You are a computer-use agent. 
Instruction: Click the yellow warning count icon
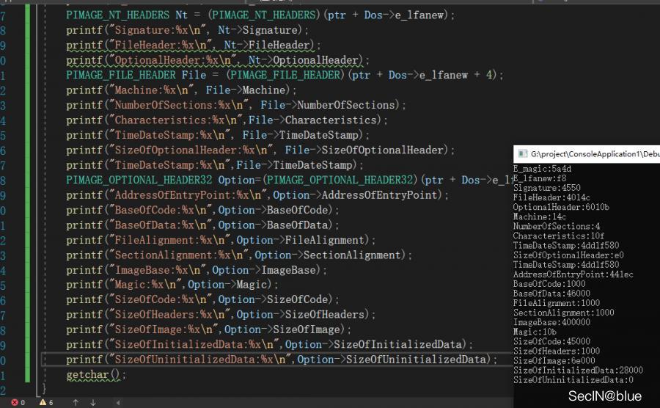[43, 402]
